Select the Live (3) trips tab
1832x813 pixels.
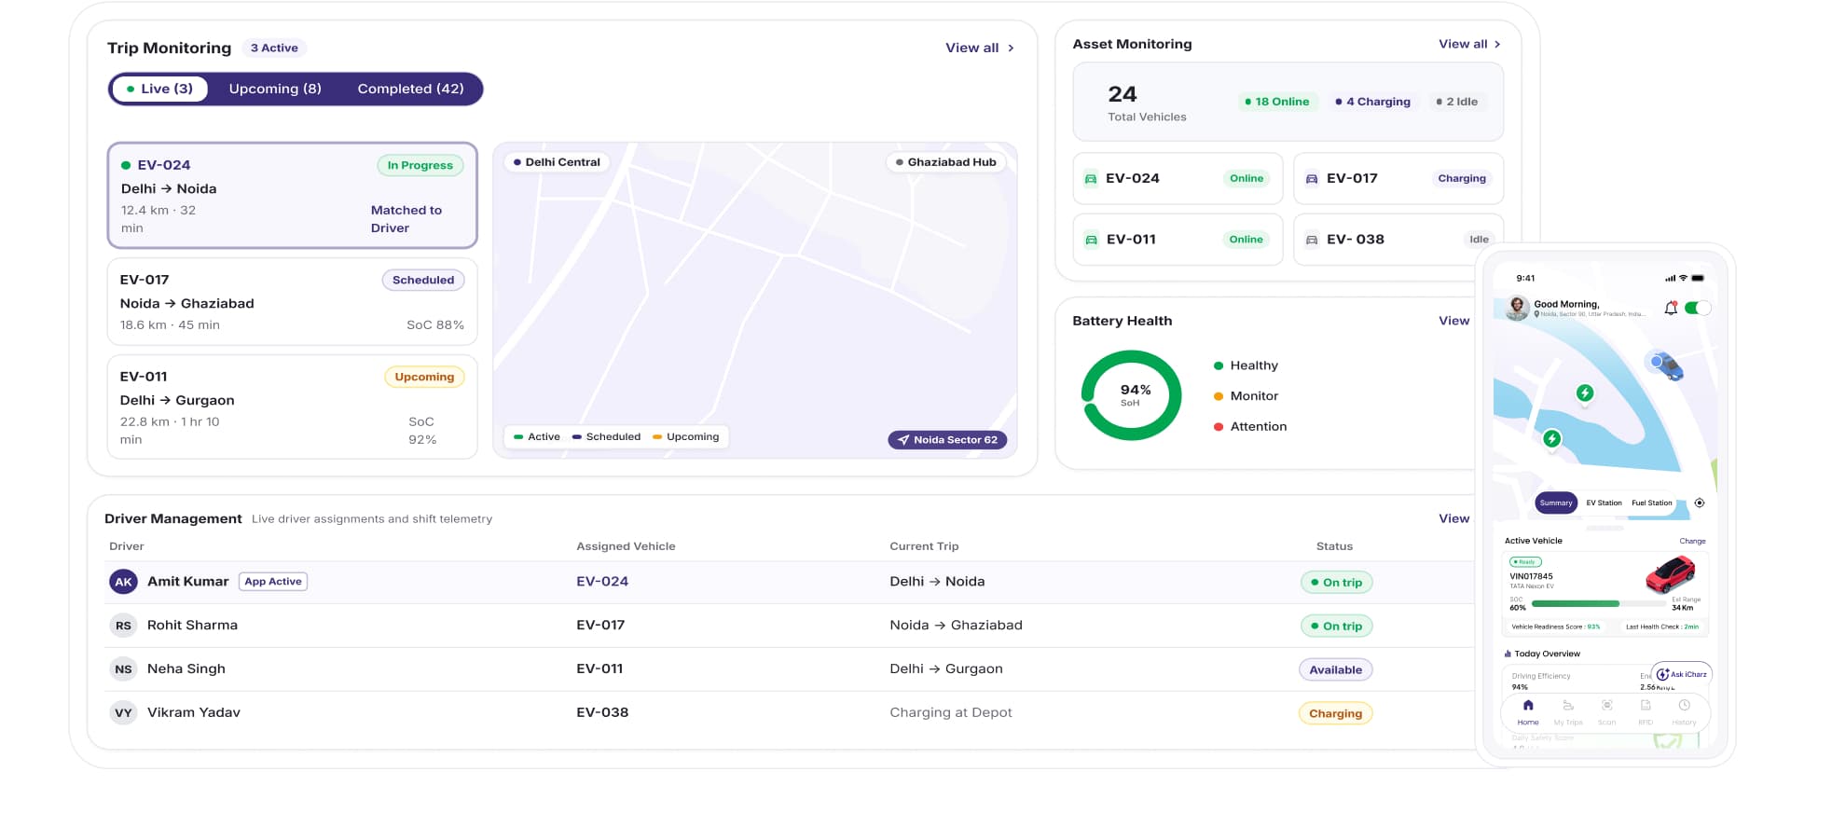[x=159, y=89]
